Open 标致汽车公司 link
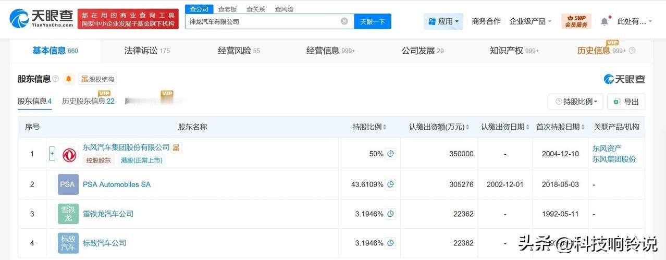Image resolution: width=666 pixels, height=260 pixels. (x=104, y=243)
